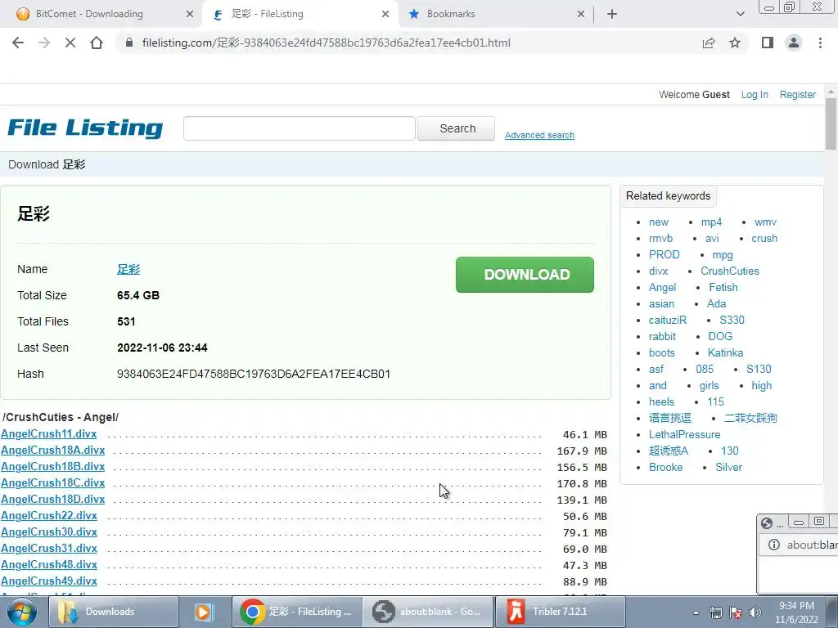Close the Bookmarks tab
The height and width of the screenshot is (628, 838).
point(581,14)
